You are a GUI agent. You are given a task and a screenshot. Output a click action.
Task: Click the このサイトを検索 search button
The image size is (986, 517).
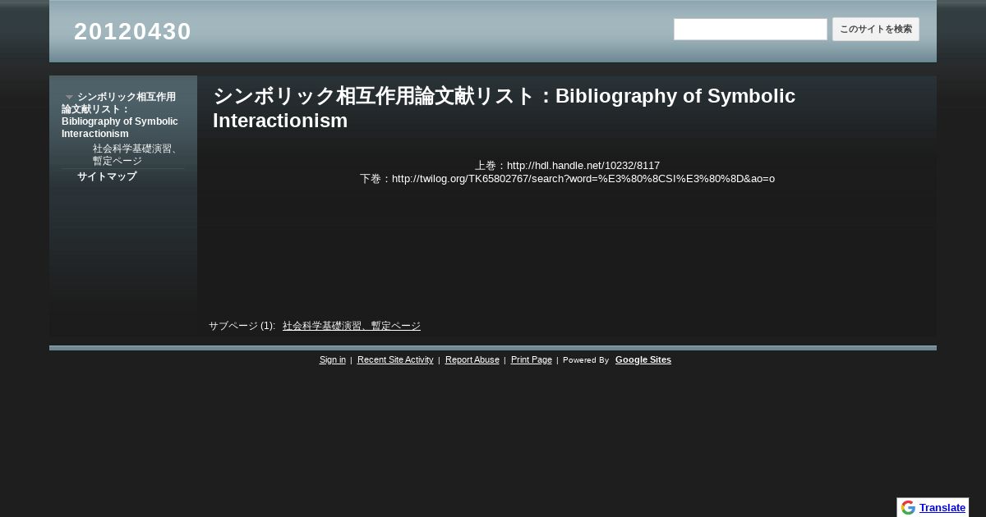click(x=876, y=30)
